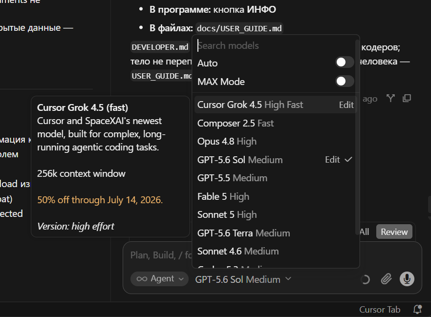The height and width of the screenshot is (317, 431).
Task: Click the paperclip attach file icon
Action: click(x=386, y=279)
